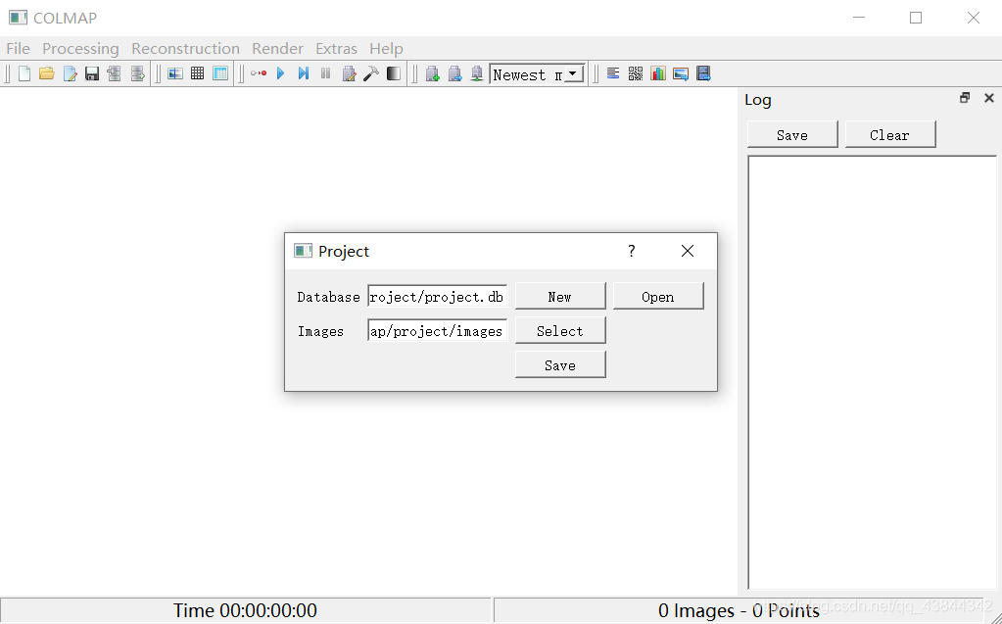Open the File menu
This screenshot has height=624, width=1002.
pyautogui.click(x=18, y=49)
